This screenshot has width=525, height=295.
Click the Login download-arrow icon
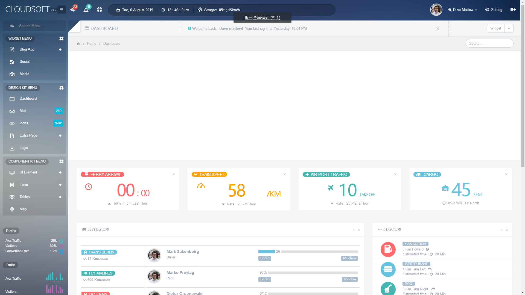click(12, 148)
